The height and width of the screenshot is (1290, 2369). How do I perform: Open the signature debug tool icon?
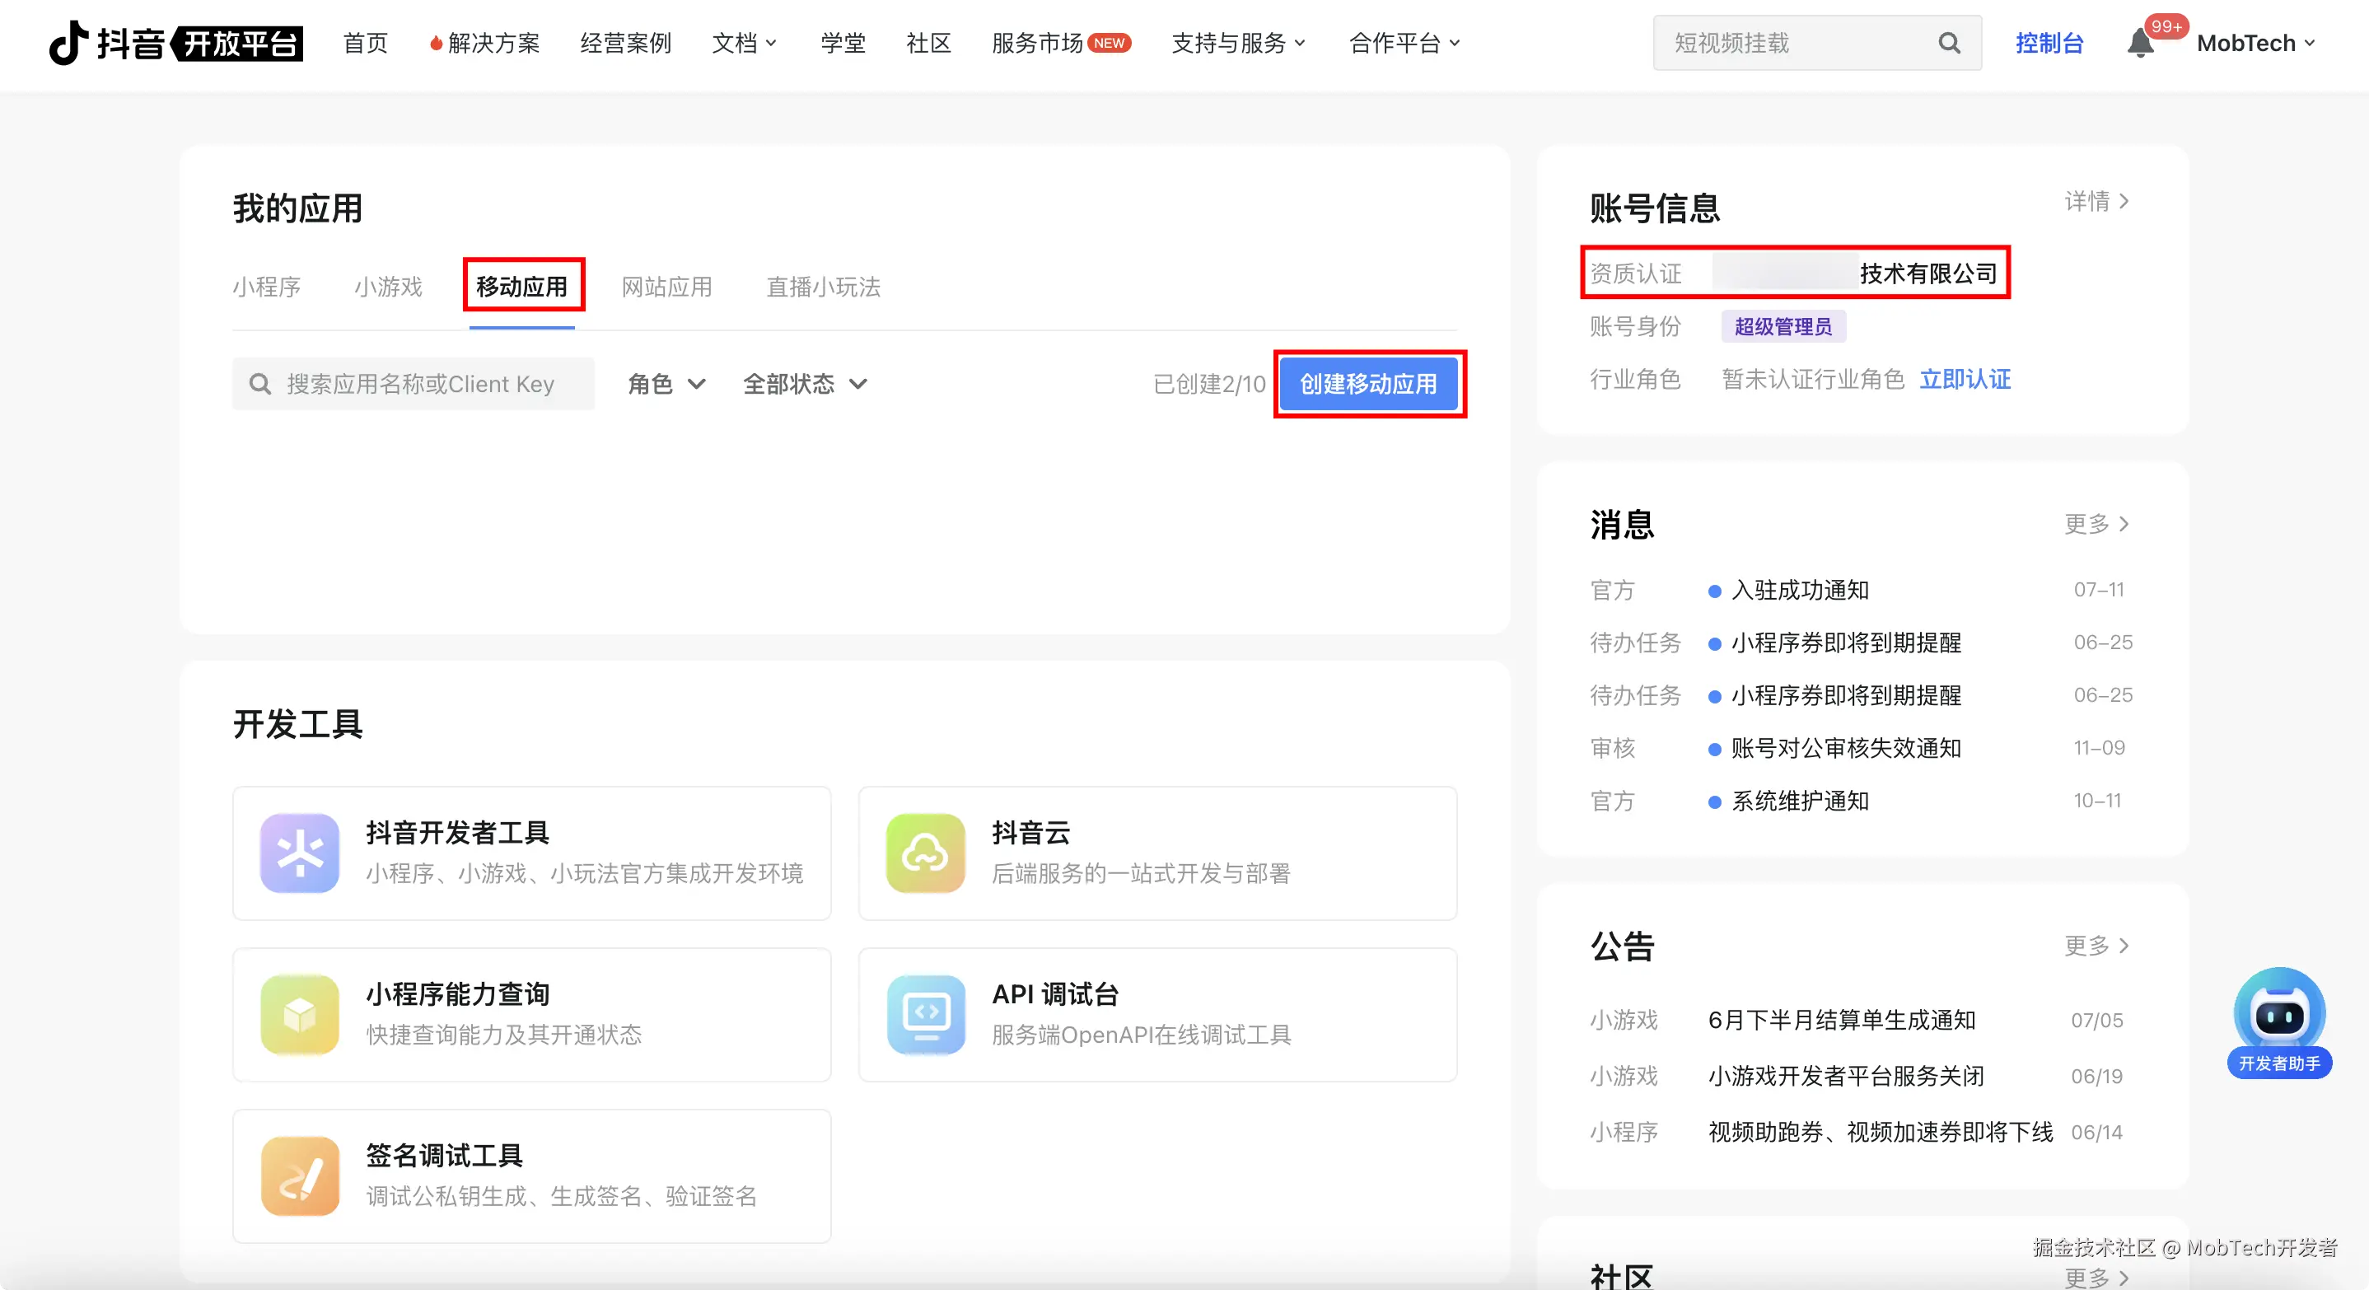tap(300, 1176)
